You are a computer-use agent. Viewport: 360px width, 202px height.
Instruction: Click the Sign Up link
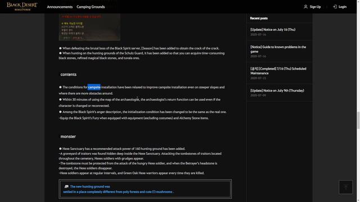(315, 7)
